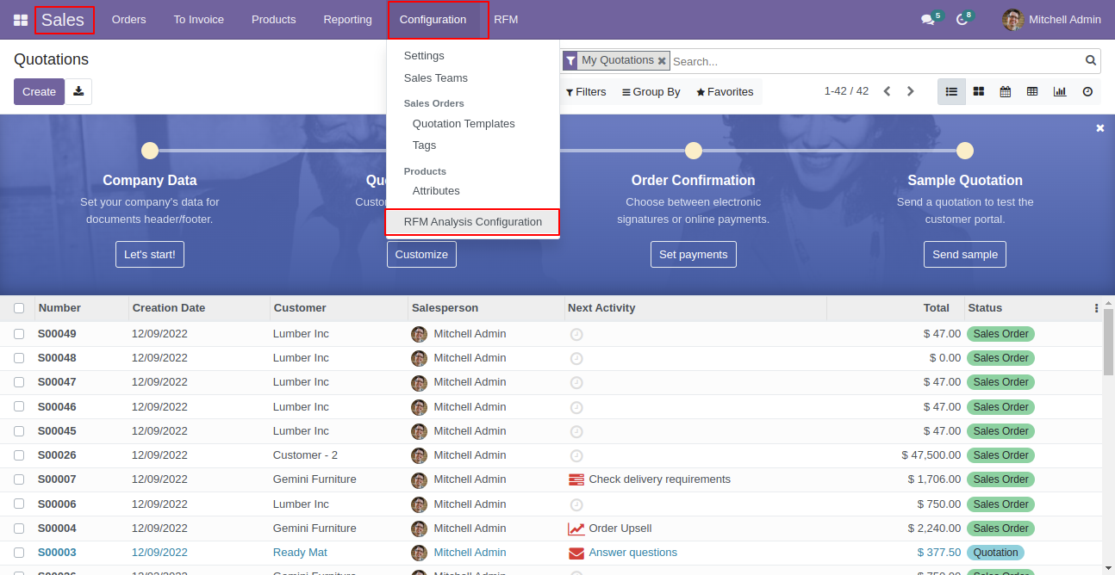Collapse the Configuration menu
Image resolution: width=1115 pixels, height=575 pixels.
pyautogui.click(x=433, y=20)
